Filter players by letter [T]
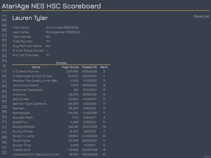This screenshot has height=158, width=211. (4, 122)
